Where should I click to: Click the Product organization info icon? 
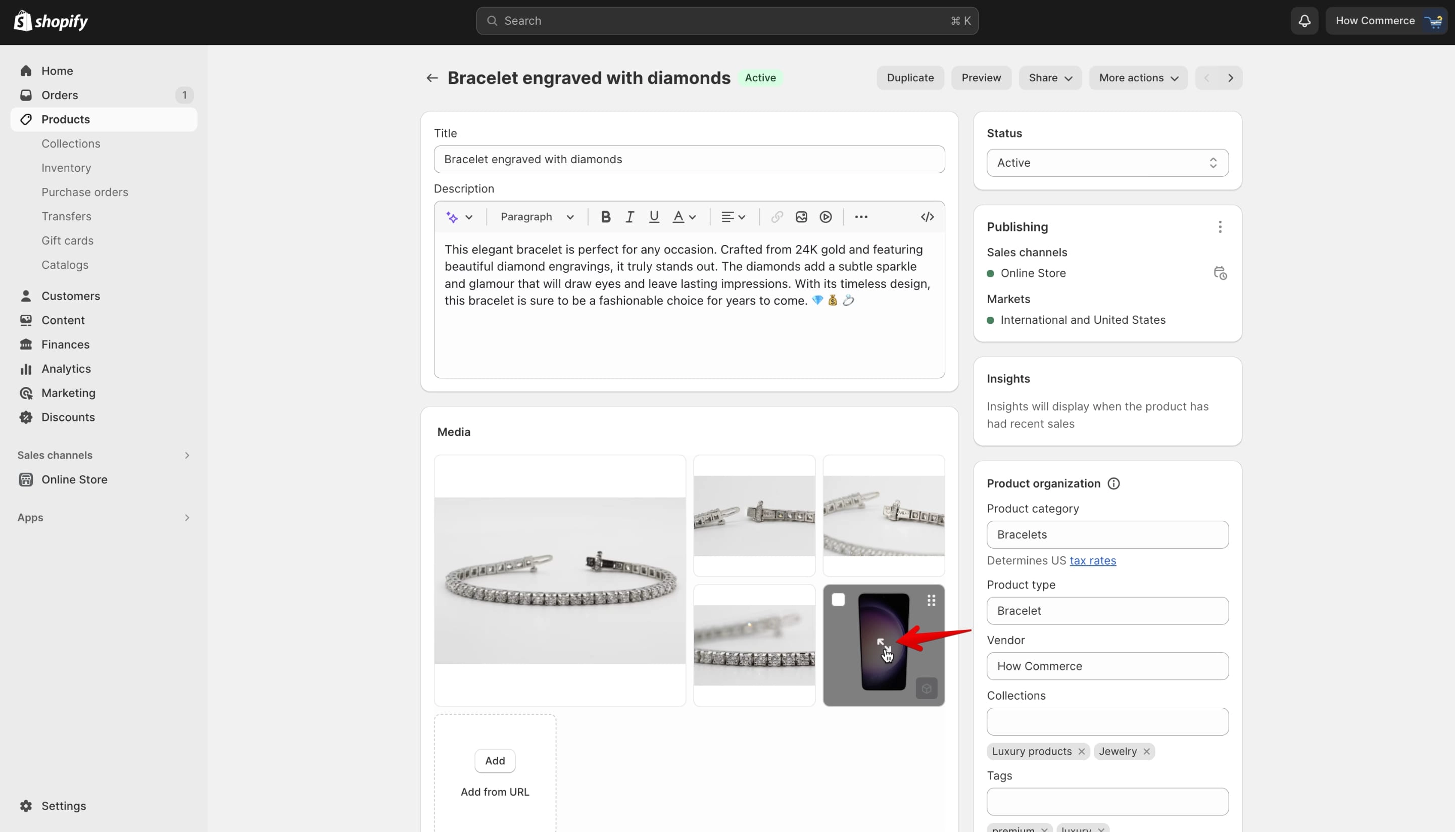point(1113,483)
